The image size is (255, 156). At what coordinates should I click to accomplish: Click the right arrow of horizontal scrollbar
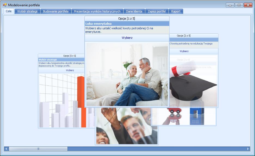(x=248, y=149)
